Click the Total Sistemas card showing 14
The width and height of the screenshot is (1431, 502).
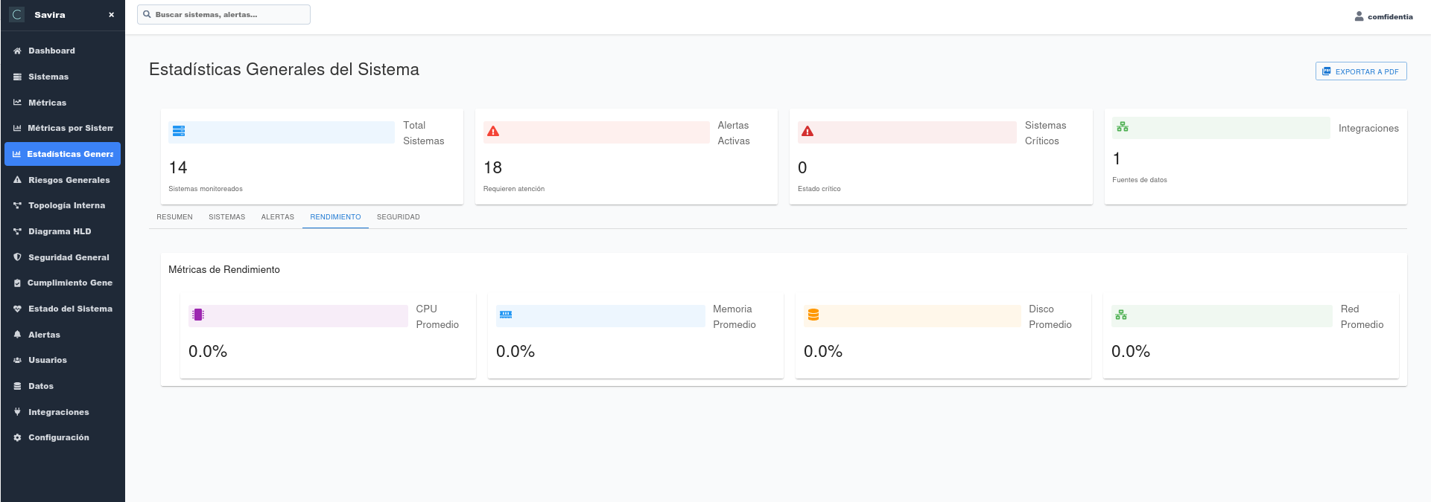click(x=311, y=157)
